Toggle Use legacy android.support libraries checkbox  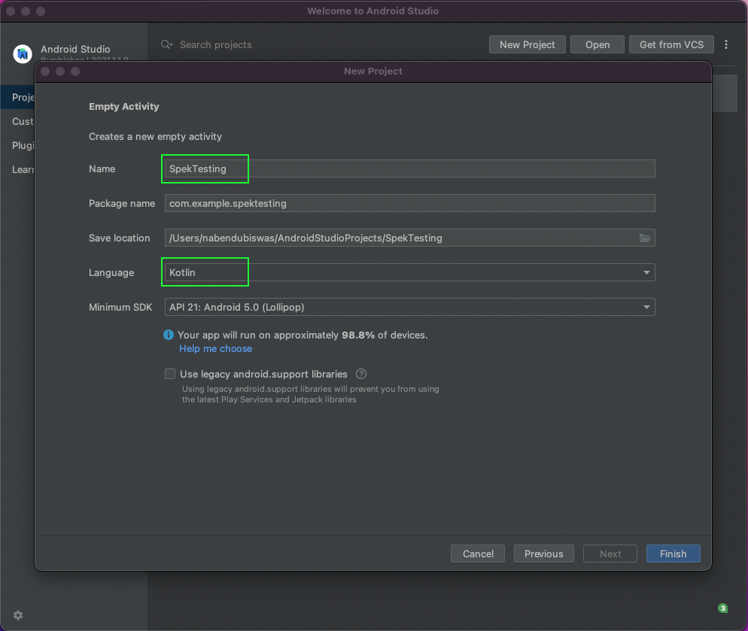pyautogui.click(x=170, y=374)
